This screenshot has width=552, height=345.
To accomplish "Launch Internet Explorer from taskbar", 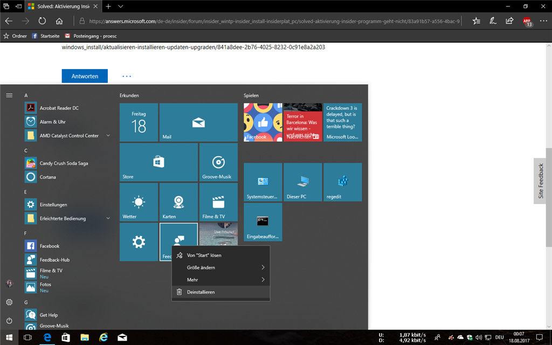I will tap(103, 337).
